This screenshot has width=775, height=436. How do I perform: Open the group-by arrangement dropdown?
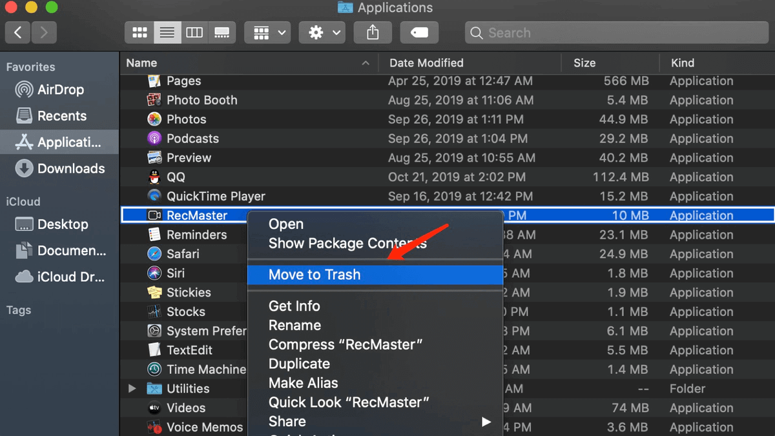(268, 32)
